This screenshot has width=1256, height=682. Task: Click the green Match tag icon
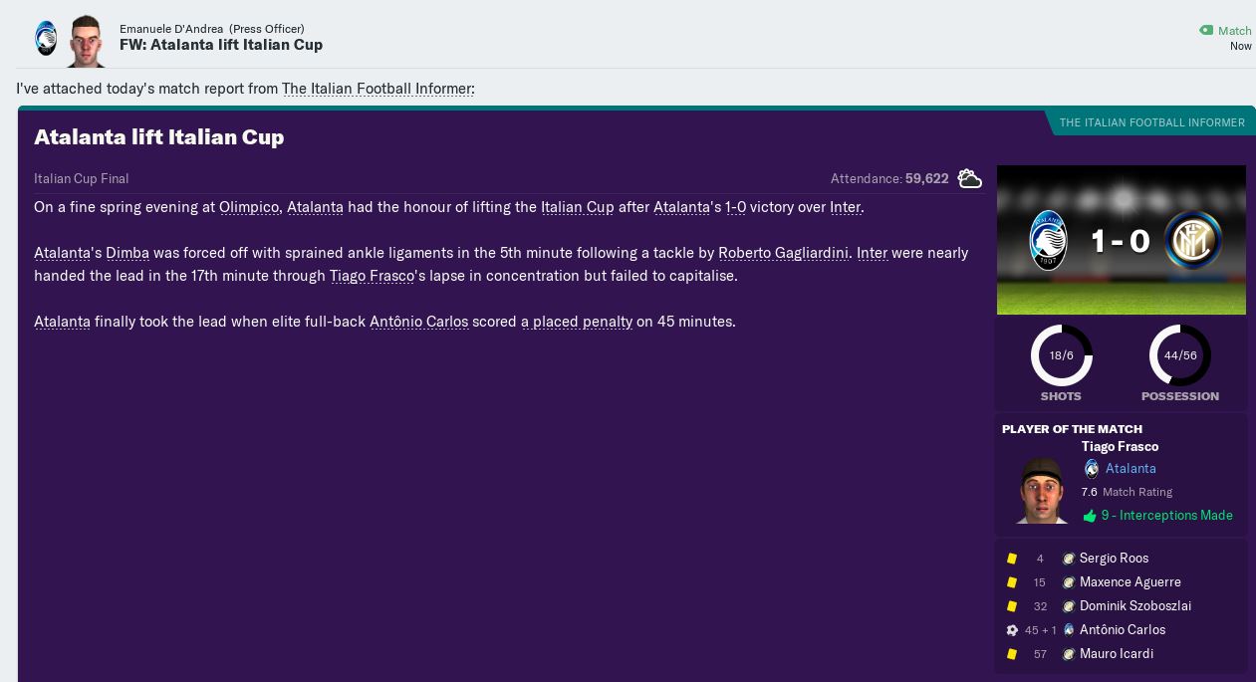click(x=1205, y=31)
